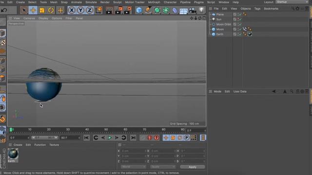Select the Plane object in Object Manager
The height and width of the screenshot is (175, 312).
220,15
